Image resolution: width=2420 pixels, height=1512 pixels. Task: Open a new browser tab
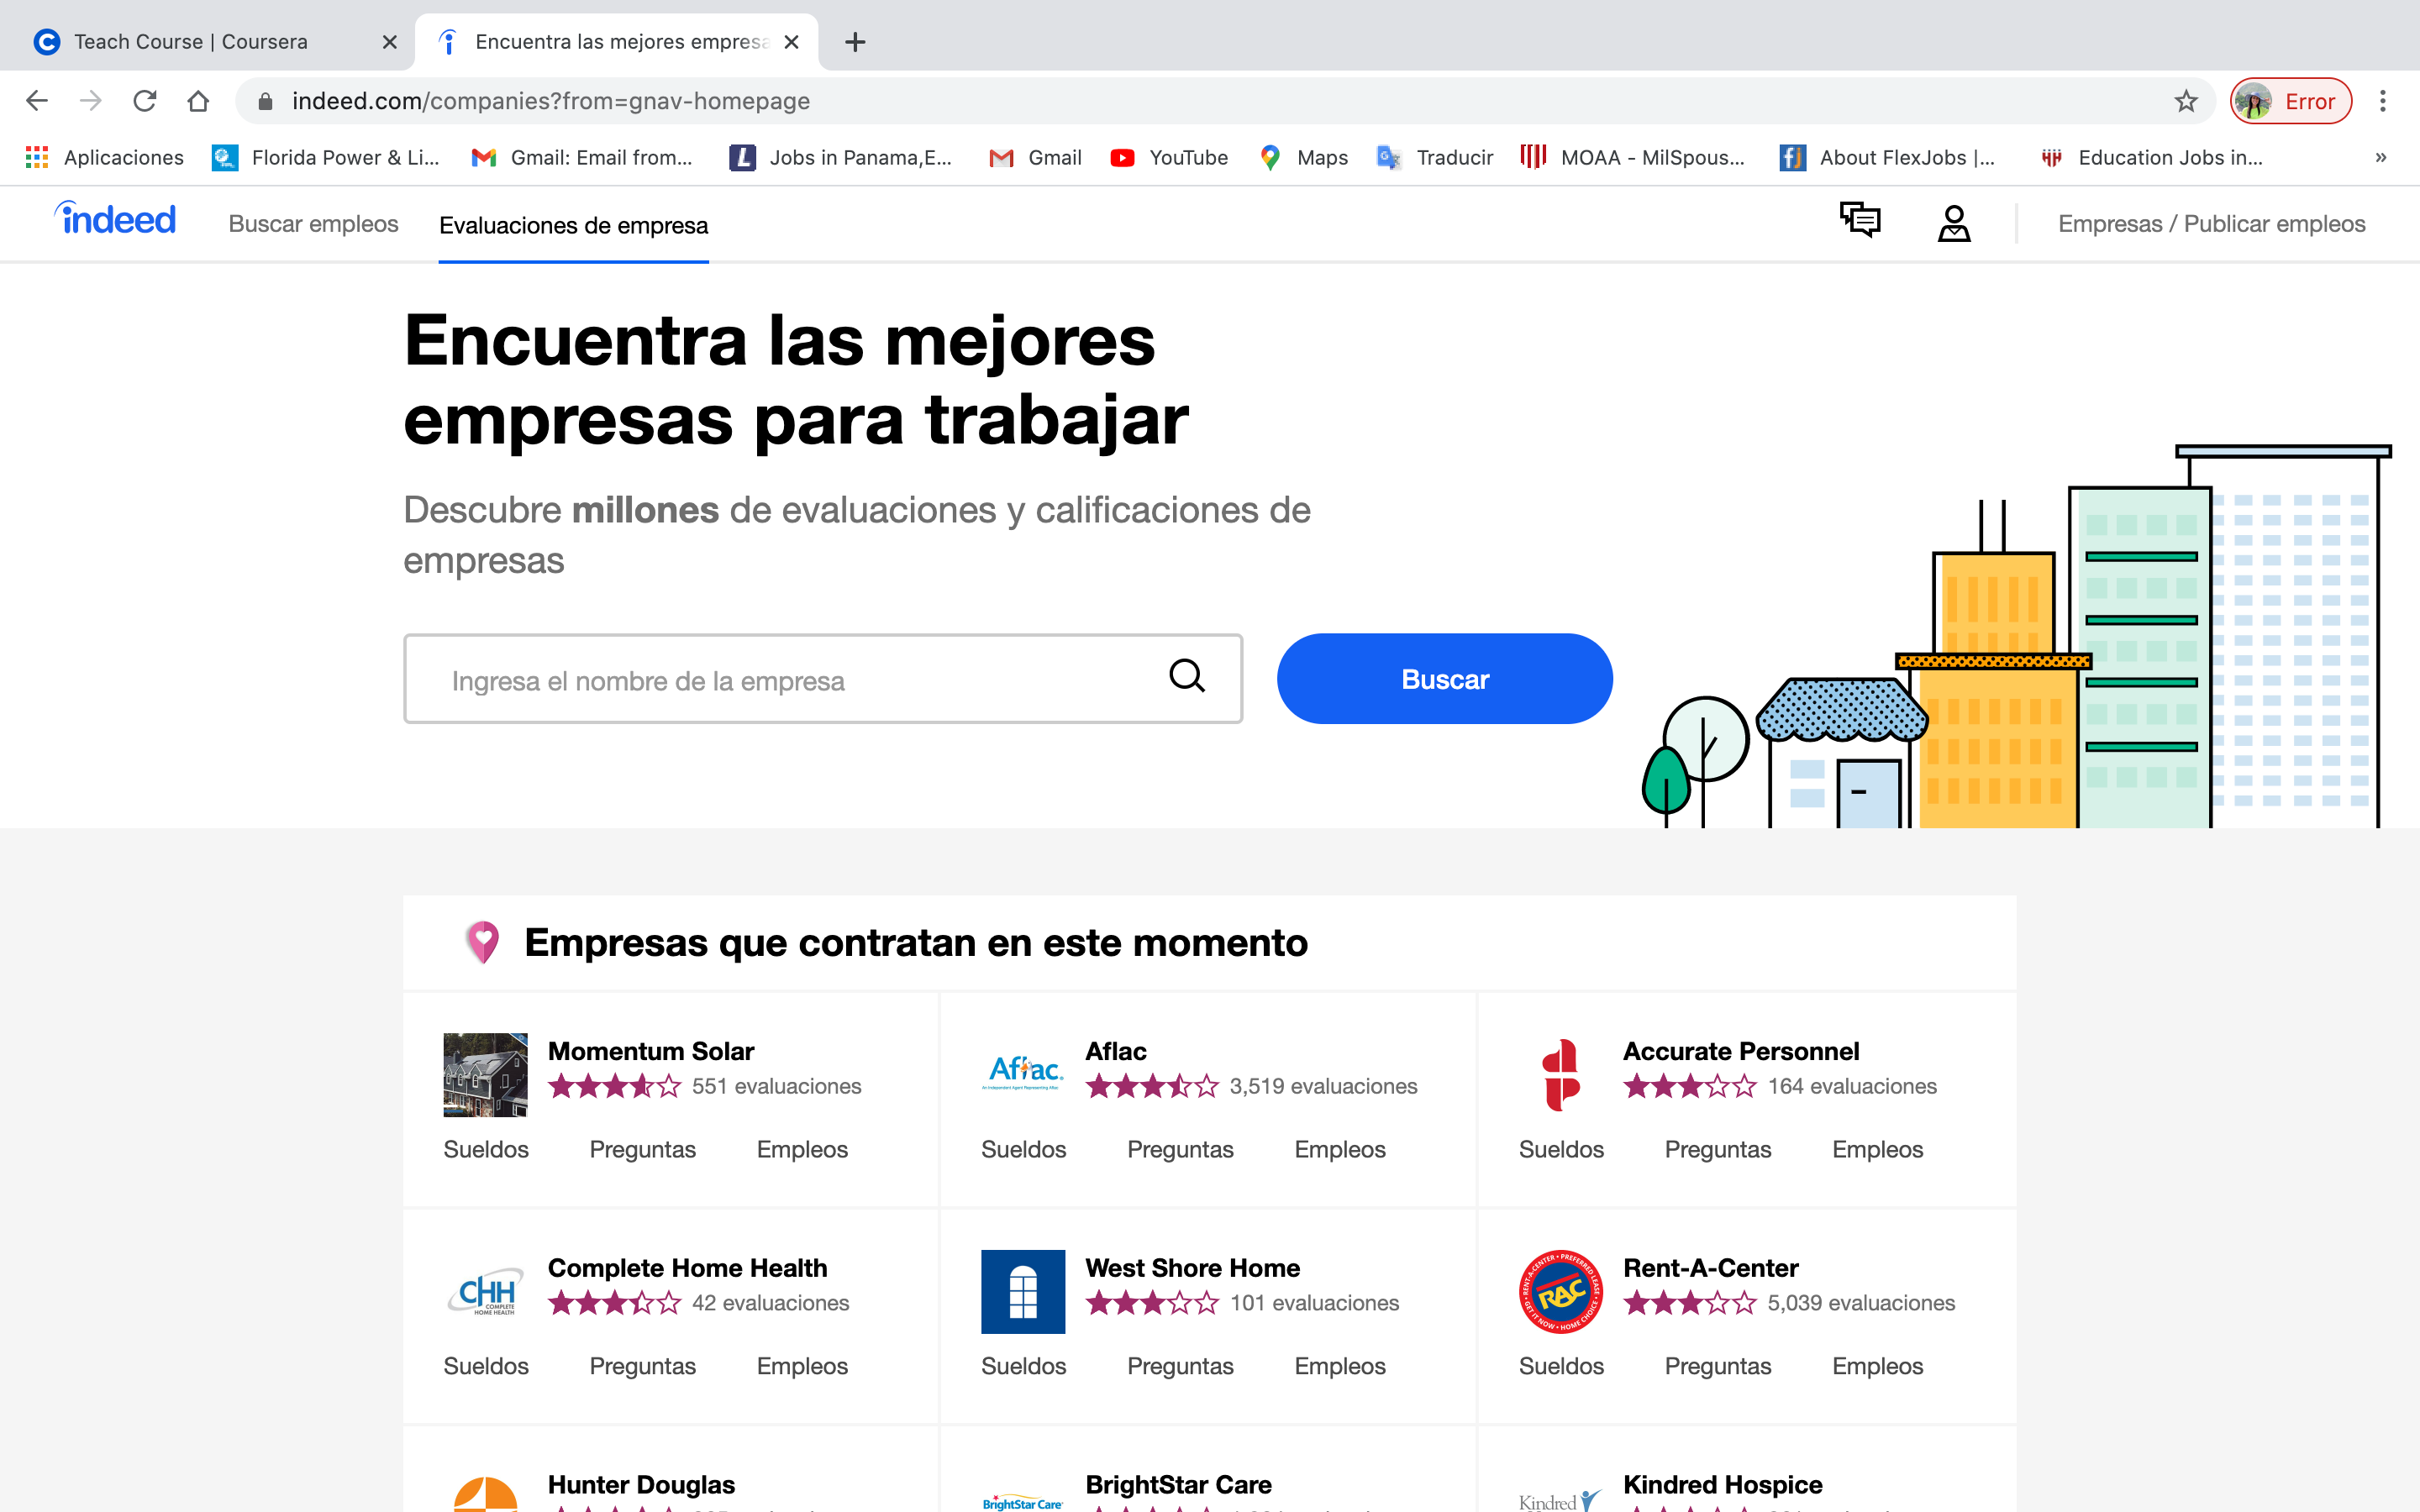tap(855, 42)
